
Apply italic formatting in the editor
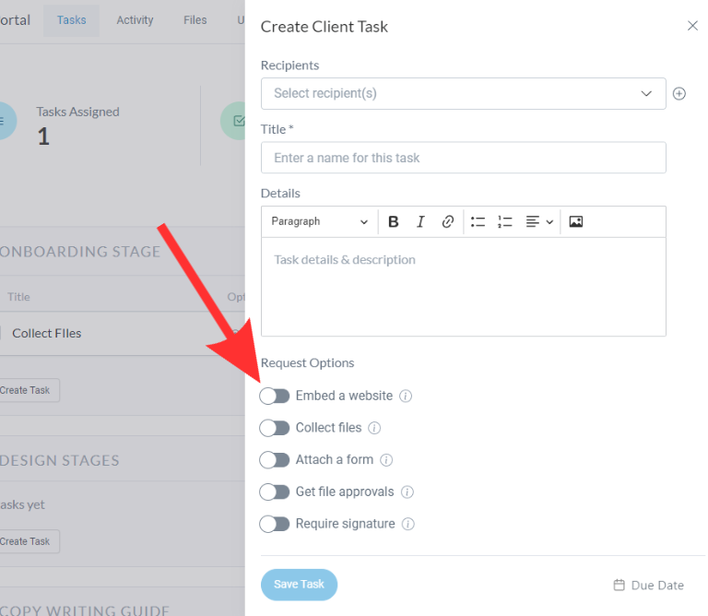420,222
